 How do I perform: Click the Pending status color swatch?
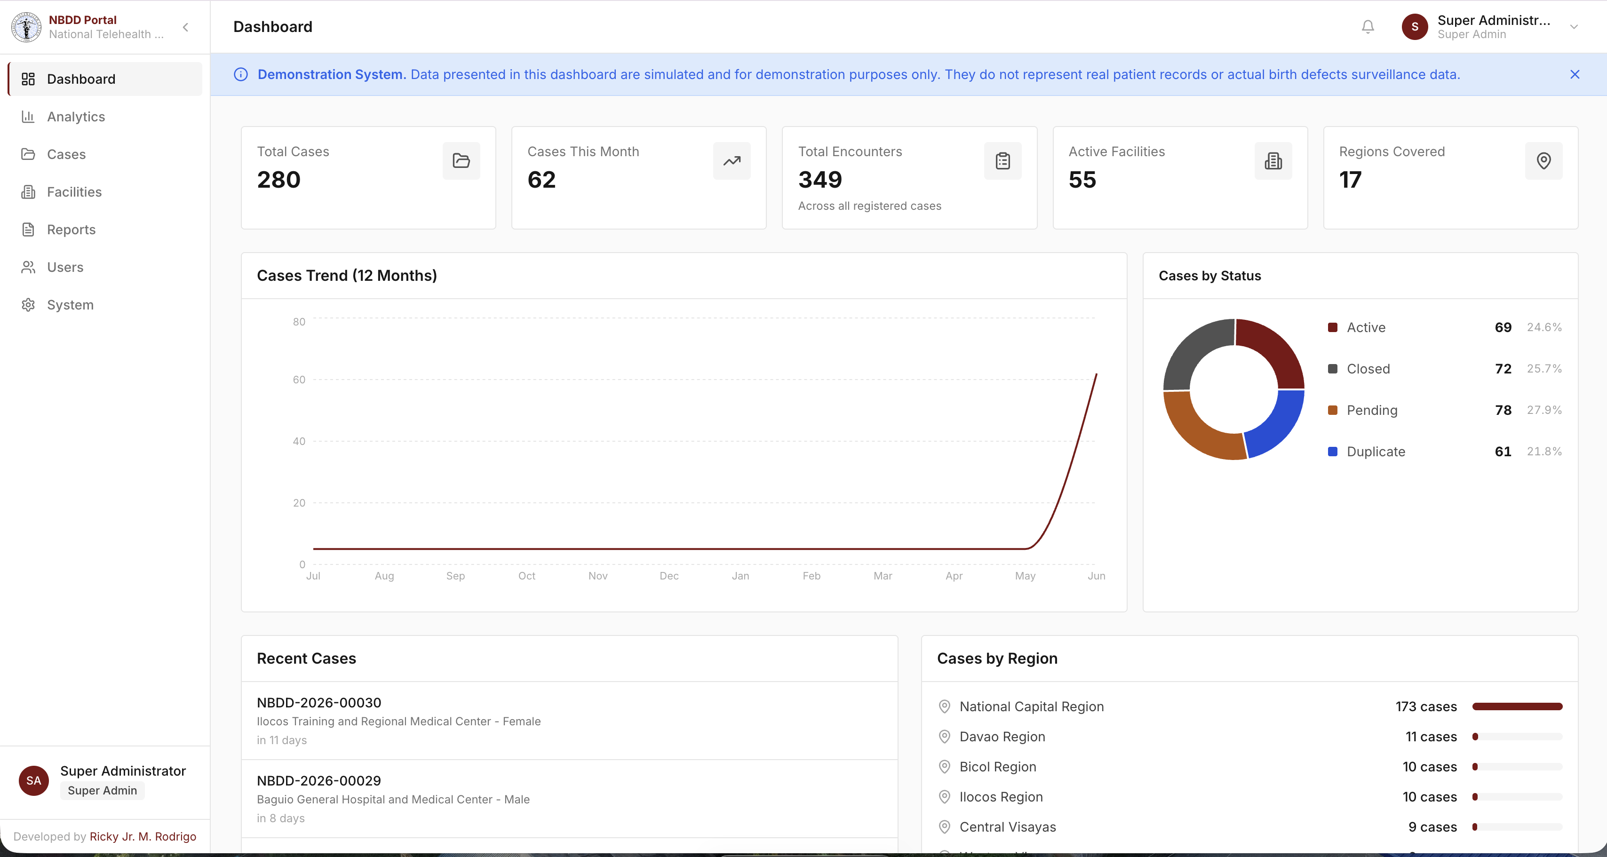(x=1333, y=410)
